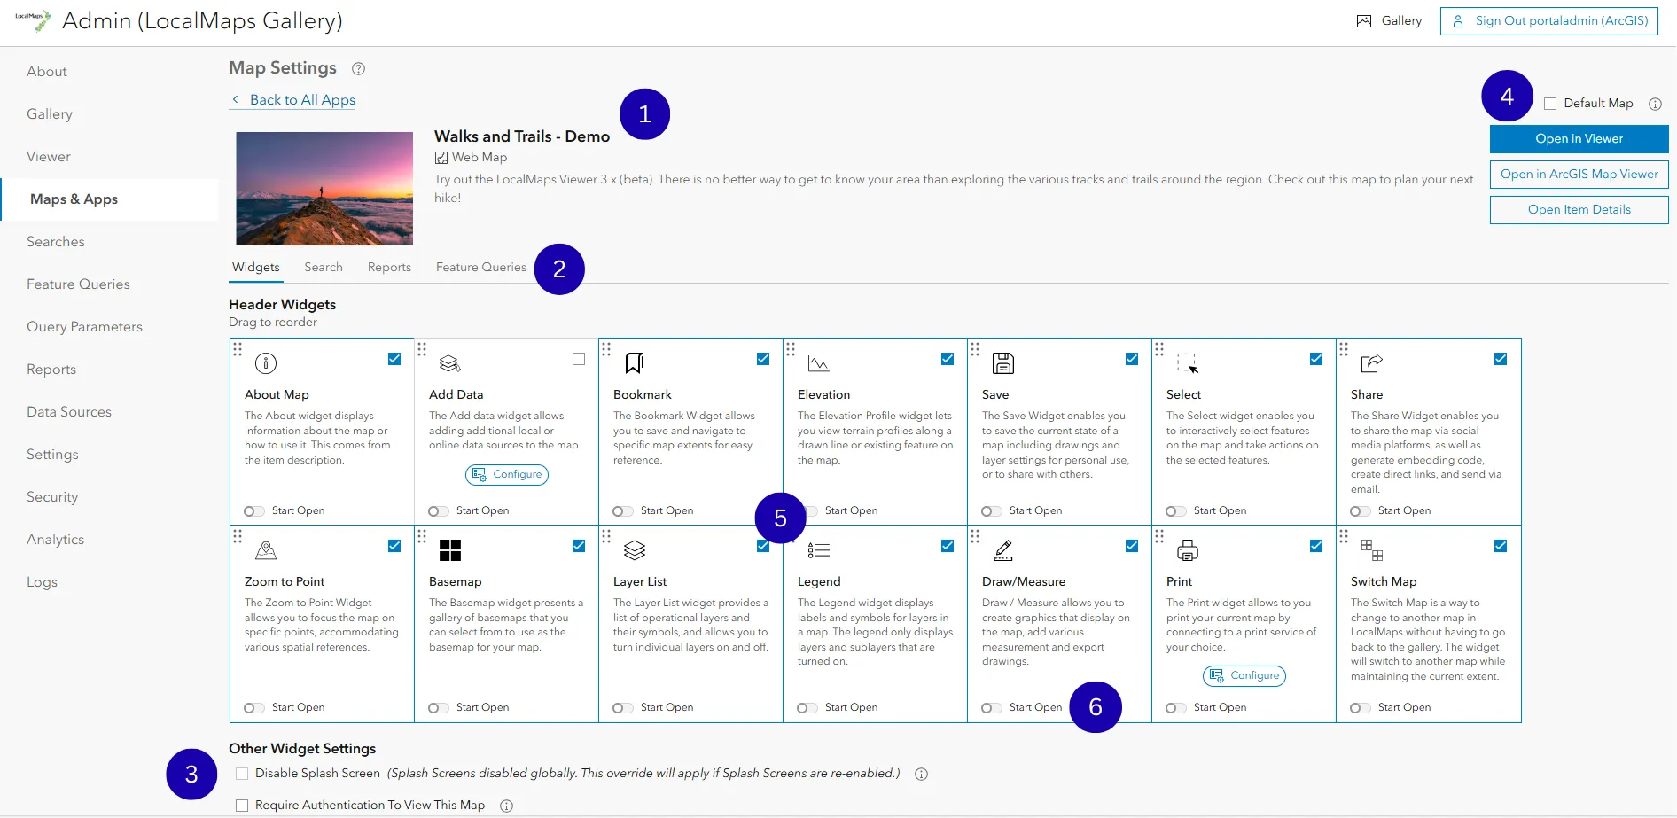Click the Basemap grid icon
This screenshot has height=818, width=1677.
450,549
